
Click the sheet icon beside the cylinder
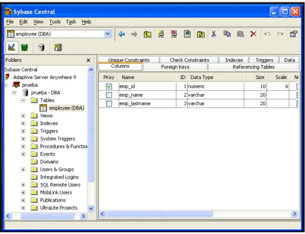click(x=58, y=48)
